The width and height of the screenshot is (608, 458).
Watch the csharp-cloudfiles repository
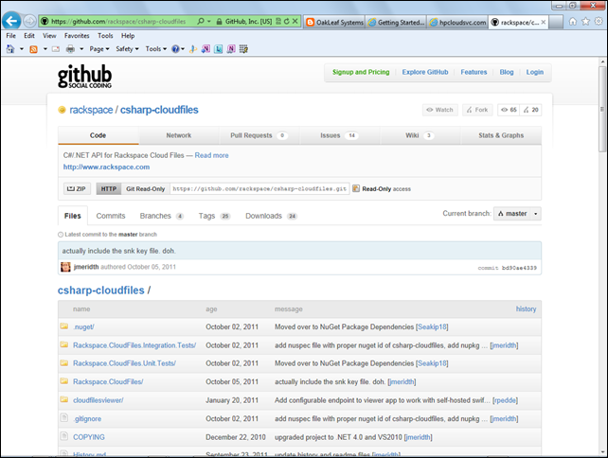(x=440, y=110)
